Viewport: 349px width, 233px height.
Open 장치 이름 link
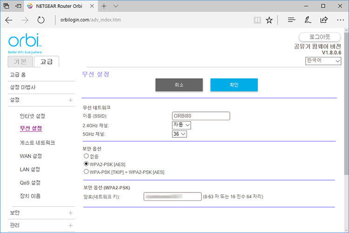(x=30, y=196)
